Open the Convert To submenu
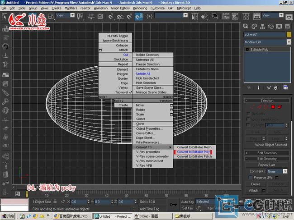294x220 pixels. (153, 147)
